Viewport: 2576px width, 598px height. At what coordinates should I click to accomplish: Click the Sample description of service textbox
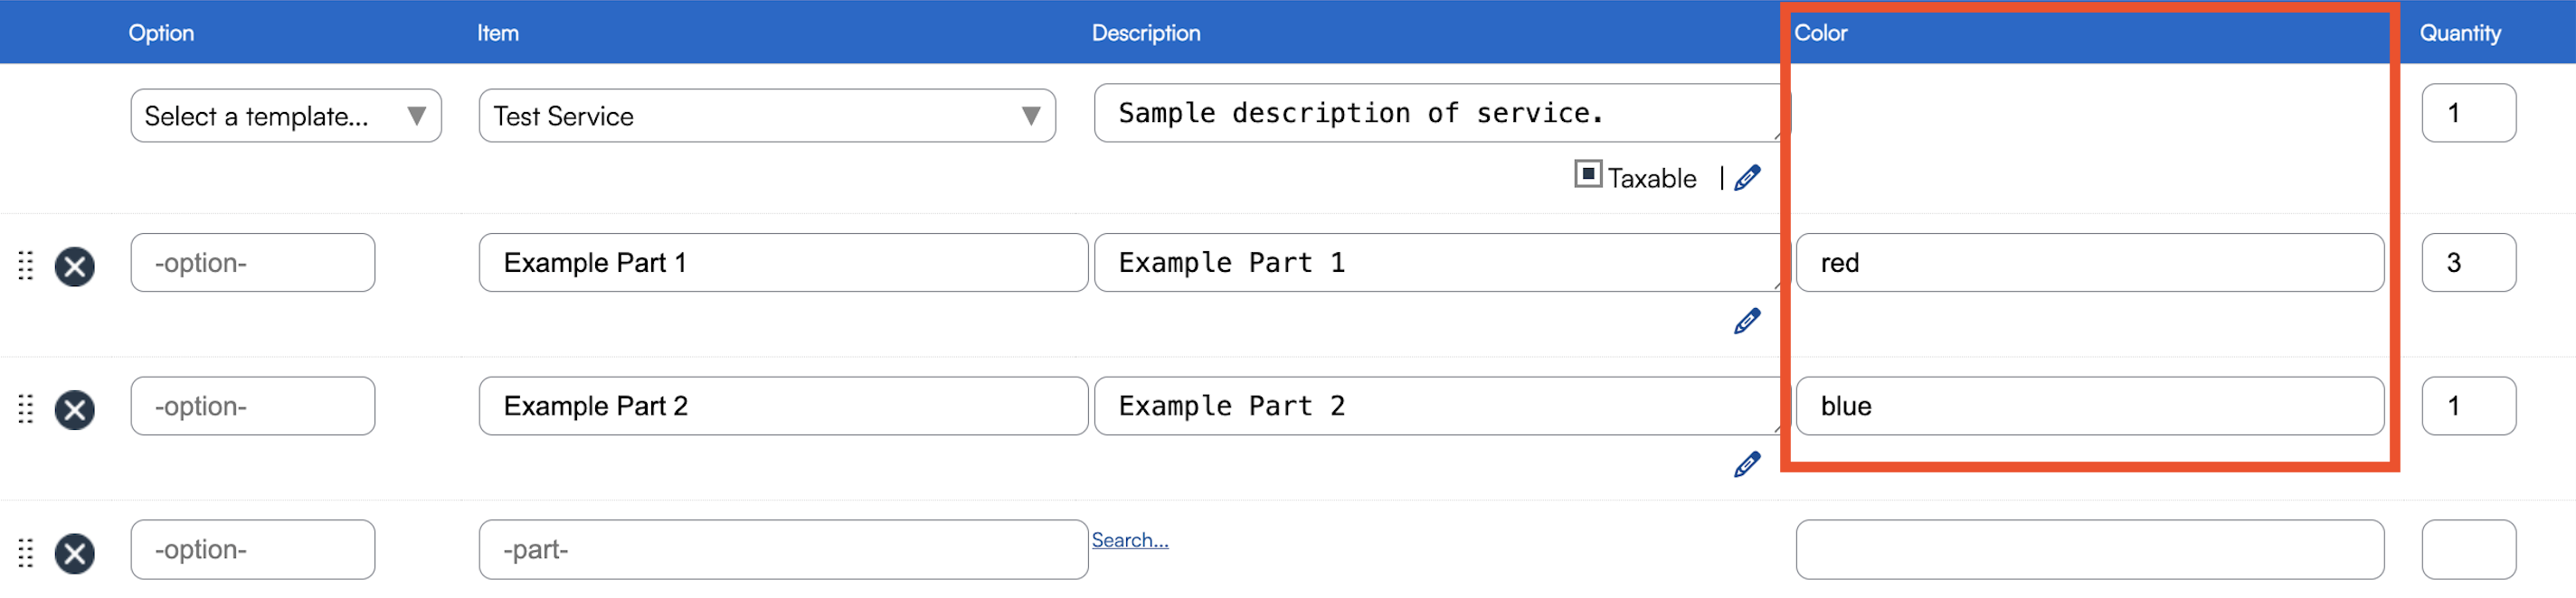[x=1436, y=113]
